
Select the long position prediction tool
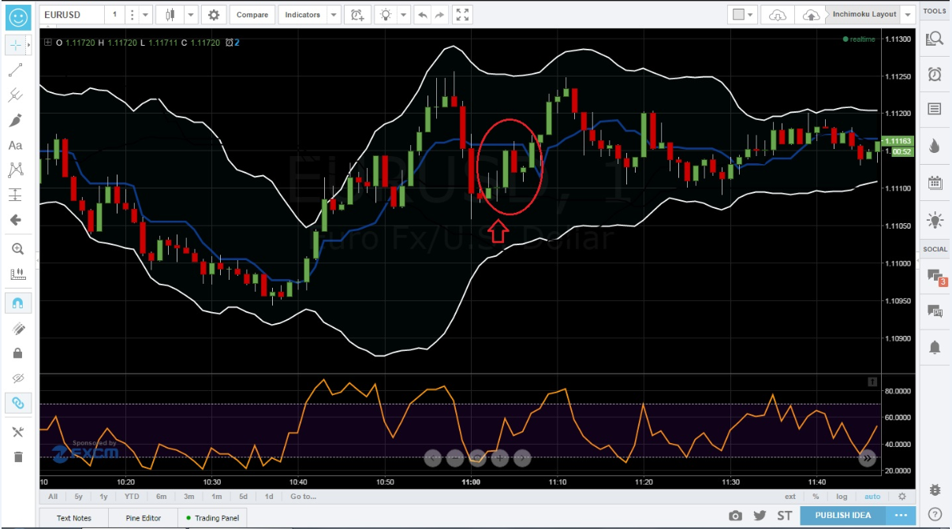click(x=16, y=195)
